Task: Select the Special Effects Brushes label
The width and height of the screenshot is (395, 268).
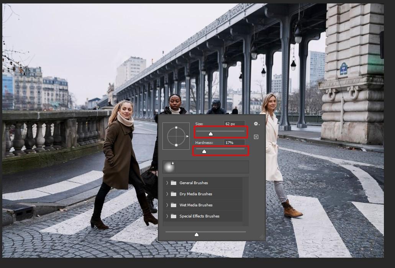Action: tap(199, 216)
